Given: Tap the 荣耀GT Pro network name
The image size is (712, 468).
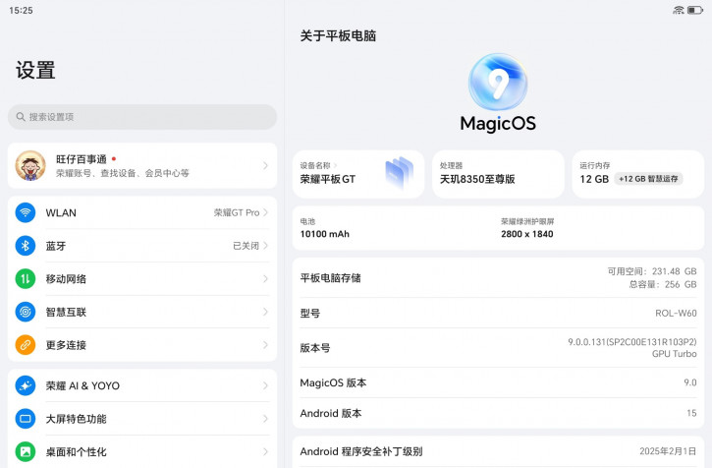Looking at the screenshot, I should coord(237,212).
